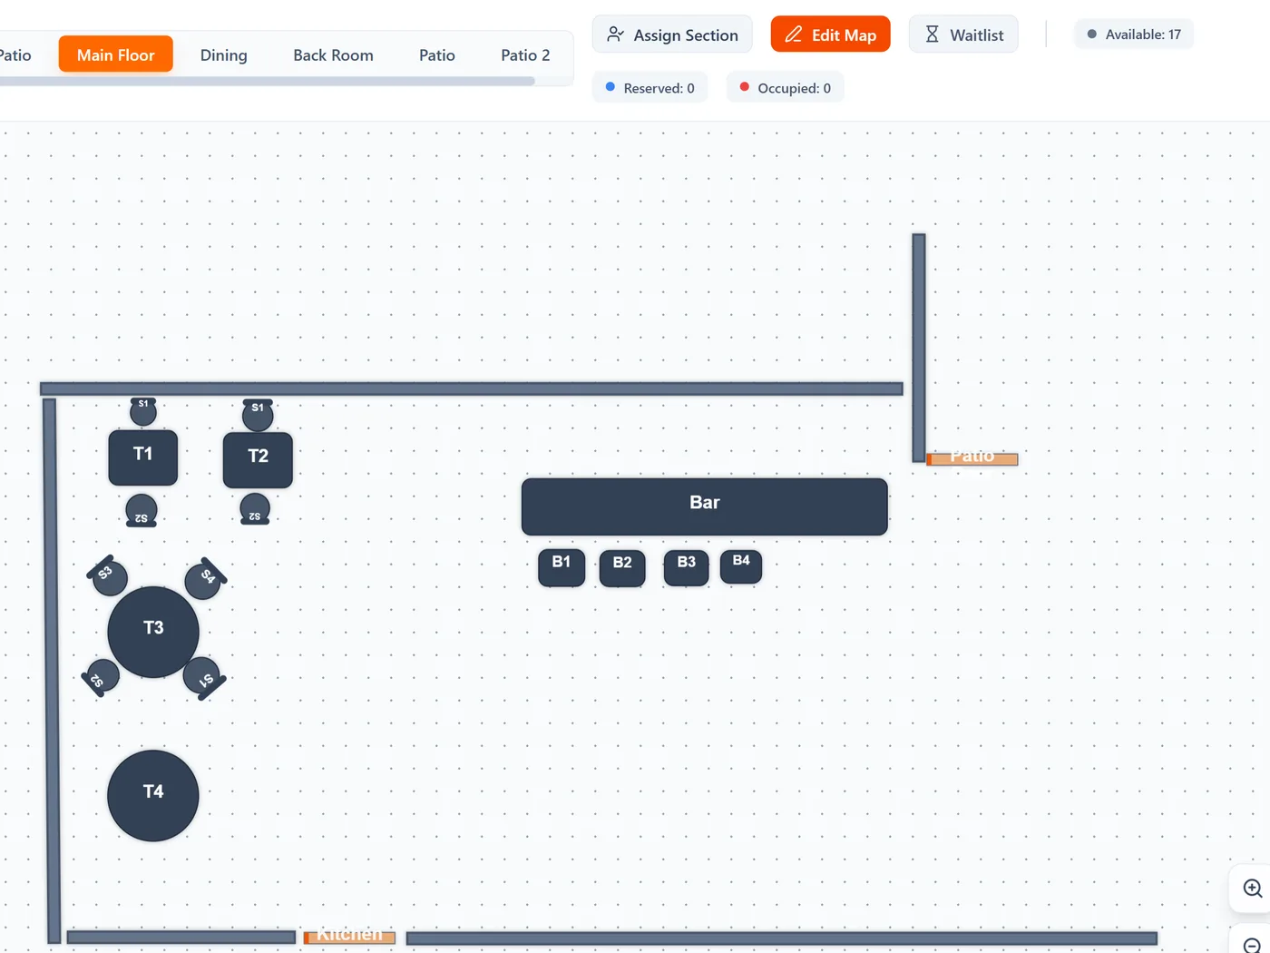
Task: Select seat S2 at table T3
Action: 101,677
